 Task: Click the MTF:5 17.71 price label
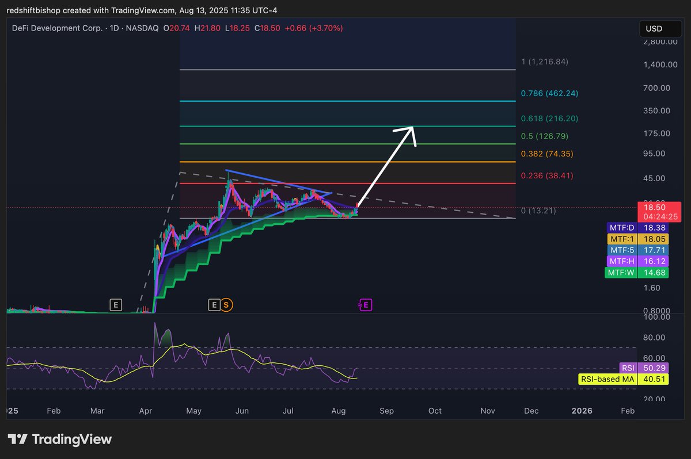tap(638, 250)
